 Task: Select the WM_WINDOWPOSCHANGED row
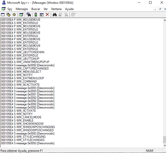pyautogui.click(x=27, y=130)
